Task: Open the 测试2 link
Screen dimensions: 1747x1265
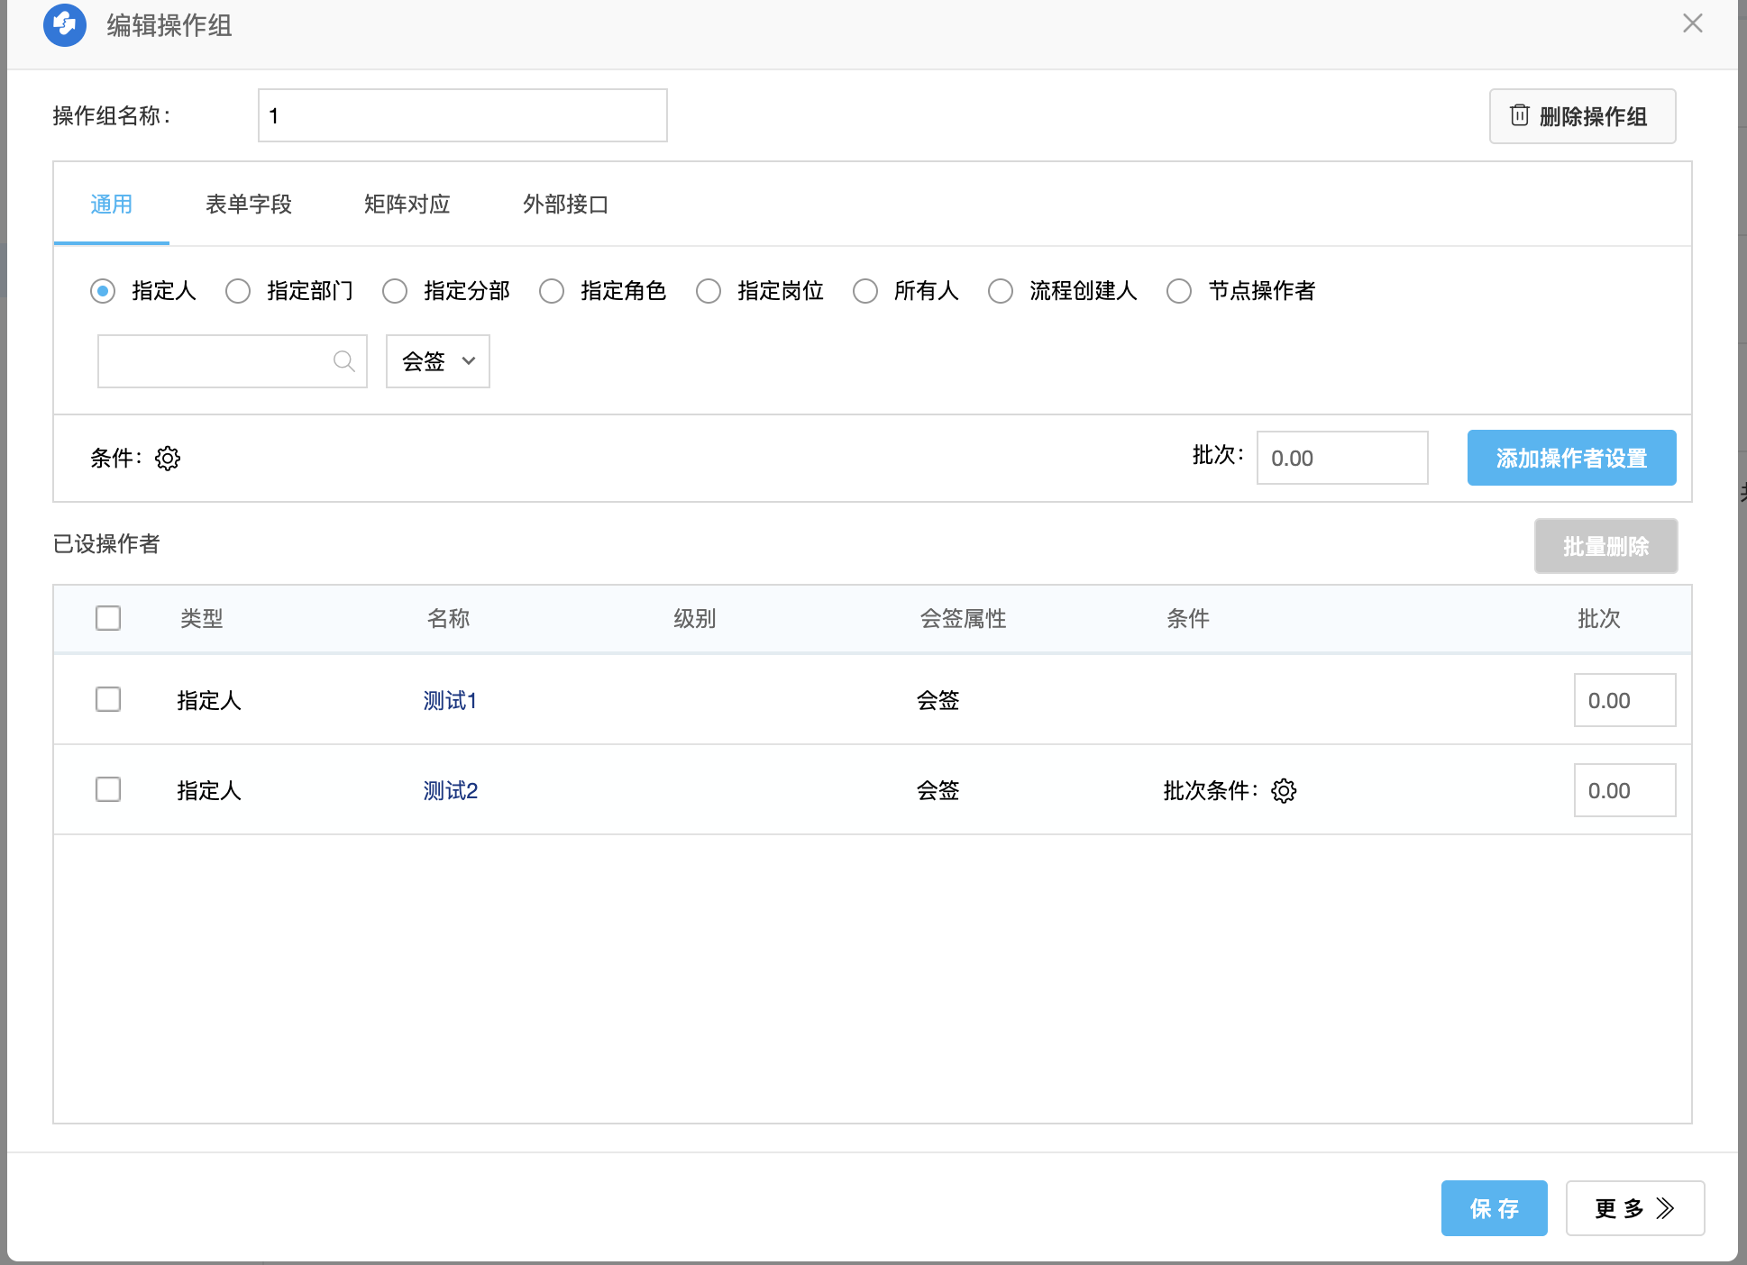Action: point(451,790)
